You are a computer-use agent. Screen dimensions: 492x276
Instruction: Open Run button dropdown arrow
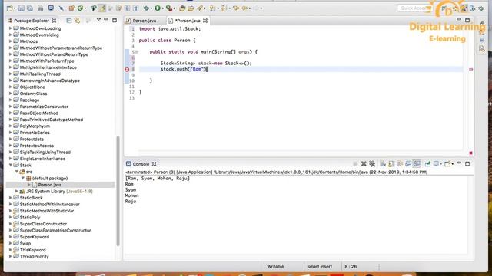(x=162, y=8)
